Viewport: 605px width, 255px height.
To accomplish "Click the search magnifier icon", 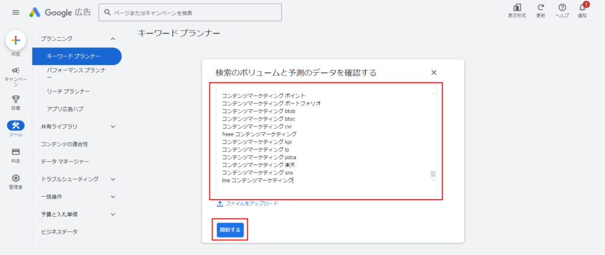I will (107, 13).
